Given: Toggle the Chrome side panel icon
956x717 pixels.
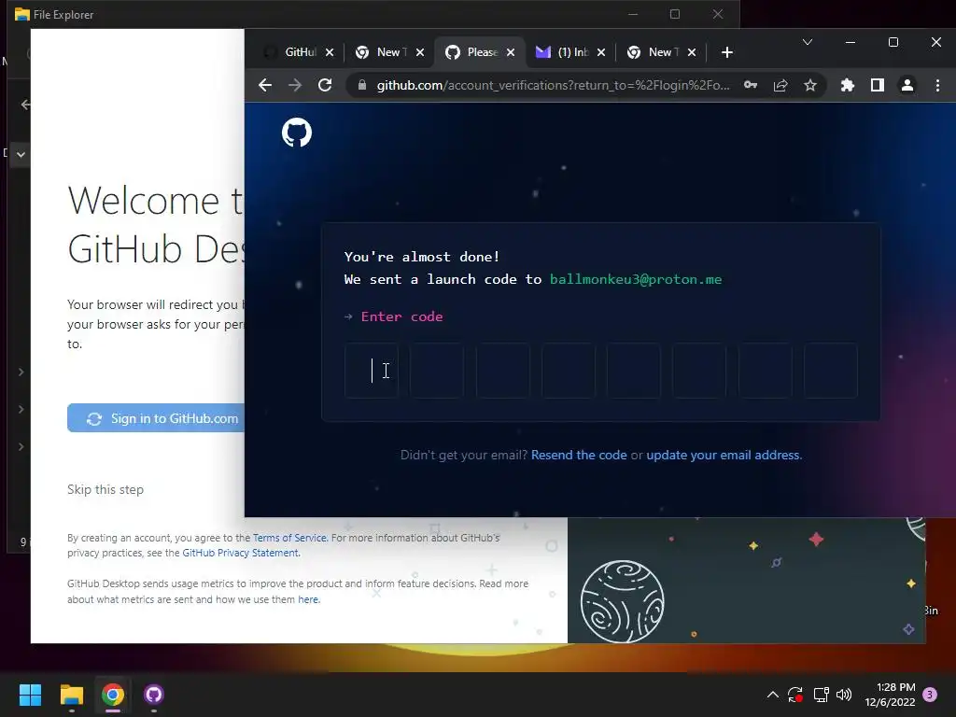Looking at the screenshot, I should (878, 85).
